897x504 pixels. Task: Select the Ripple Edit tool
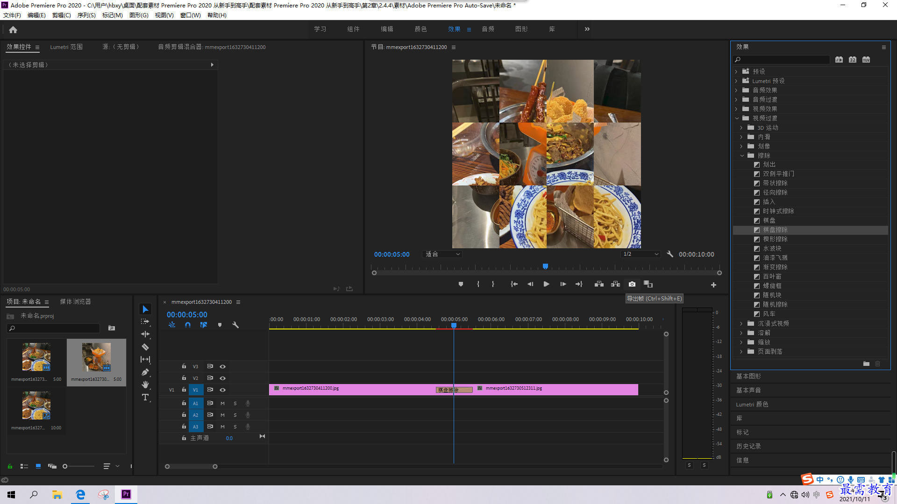click(145, 334)
